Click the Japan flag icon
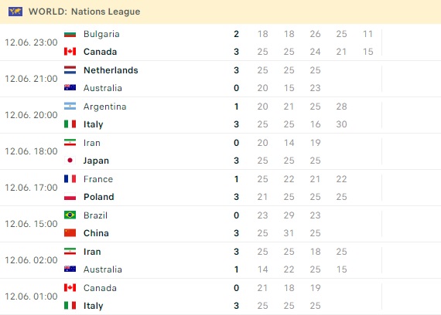Viewport: 441px width, 315px height. (x=70, y=161)
